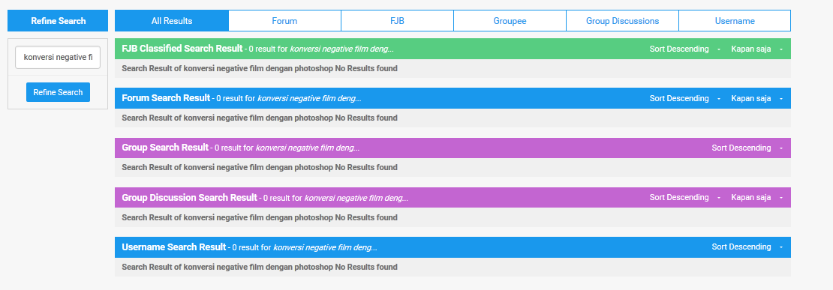
Task: Open Sort Descending in Group Search Result
Action: tap(747, 148)
